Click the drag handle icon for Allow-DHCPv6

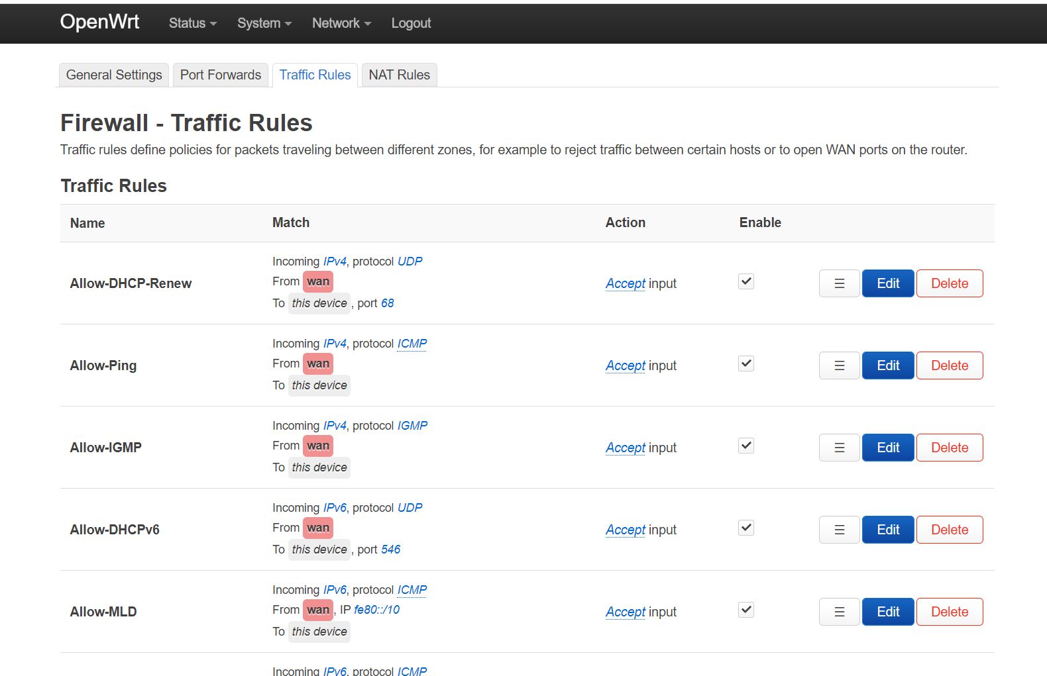tap(839, 530)
